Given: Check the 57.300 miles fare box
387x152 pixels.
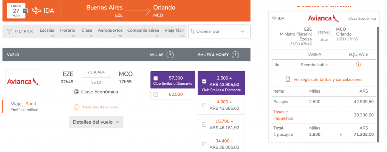Looking at the screenshot, I should [x=156, y=78].
